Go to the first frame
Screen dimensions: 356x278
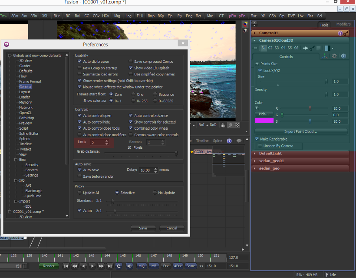[66, 266]
